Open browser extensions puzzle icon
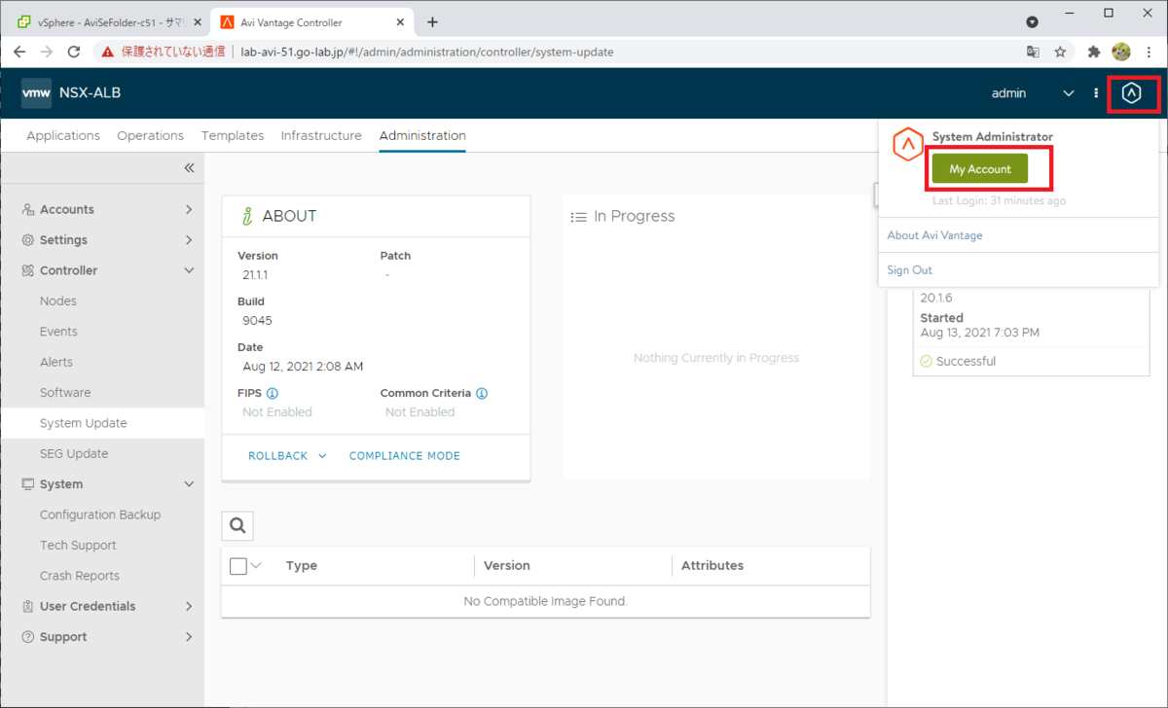Viewport: 1168px width, 708px height. click(1094, 52)
